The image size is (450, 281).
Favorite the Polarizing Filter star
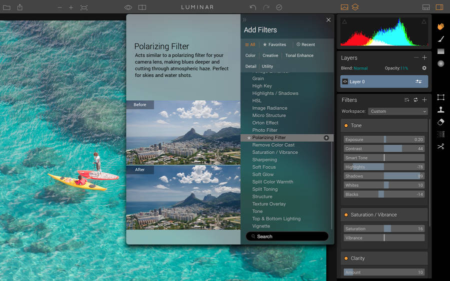coord(249,138)
